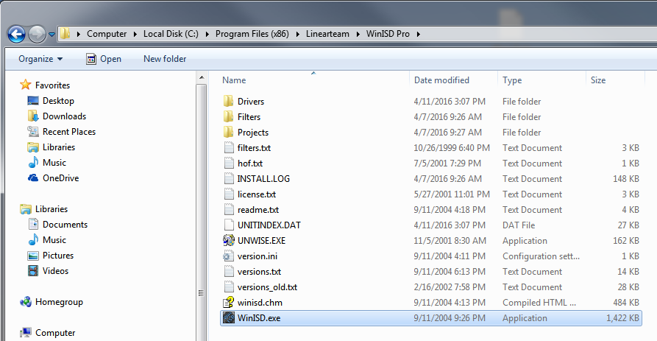Select the Projects folder icon
The image size is (657, 341).
[228, 132]
